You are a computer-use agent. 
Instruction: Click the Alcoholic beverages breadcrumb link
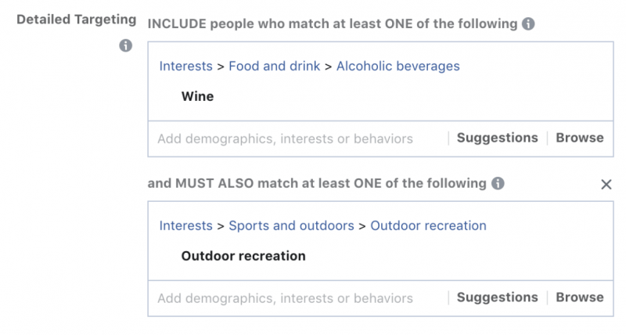pos(398,66)
